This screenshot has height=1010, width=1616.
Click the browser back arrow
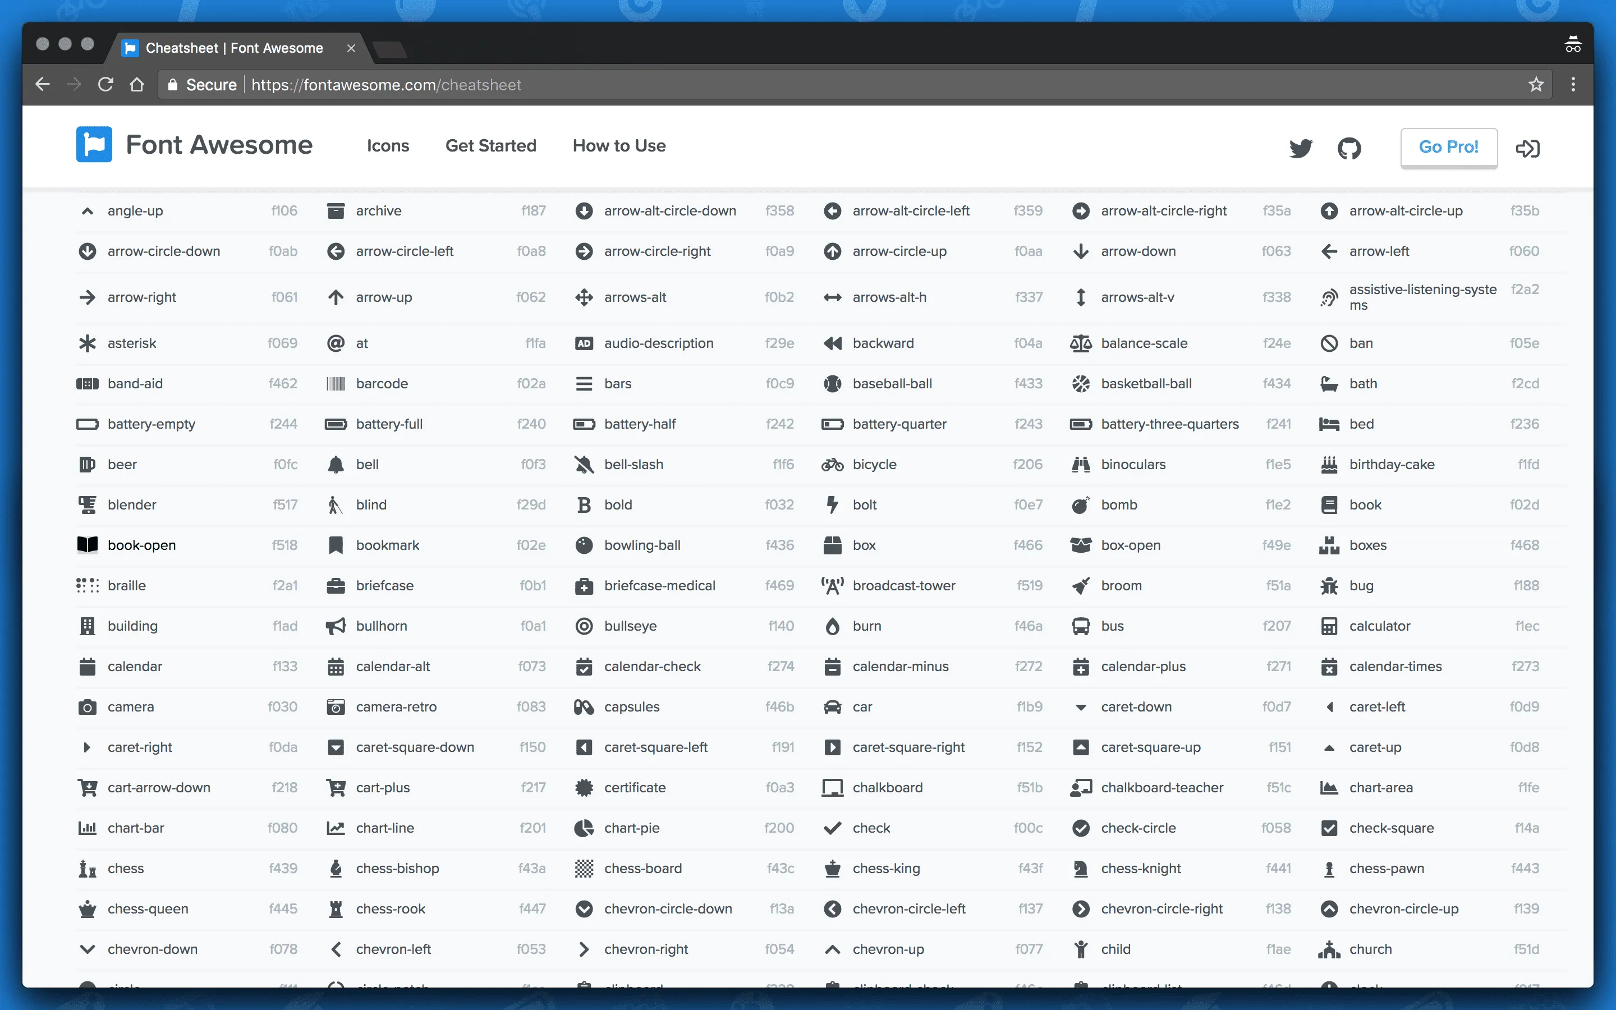coord(43,84)
